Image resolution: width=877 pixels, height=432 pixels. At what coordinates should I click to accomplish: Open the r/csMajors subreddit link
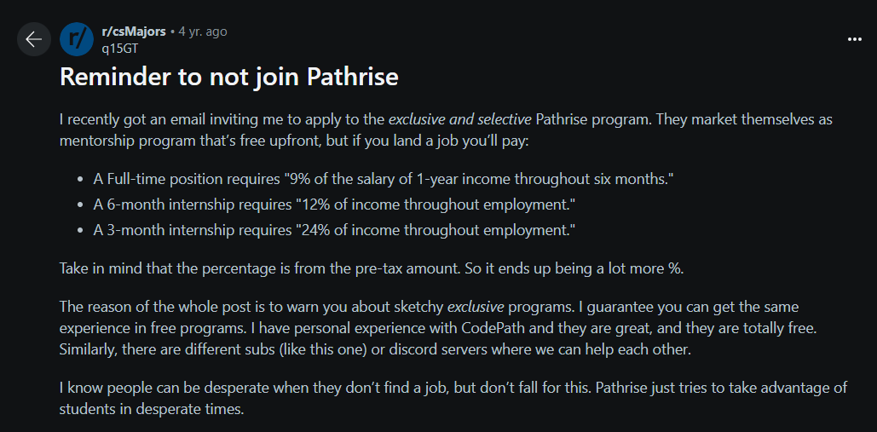(x=134, y=32)
